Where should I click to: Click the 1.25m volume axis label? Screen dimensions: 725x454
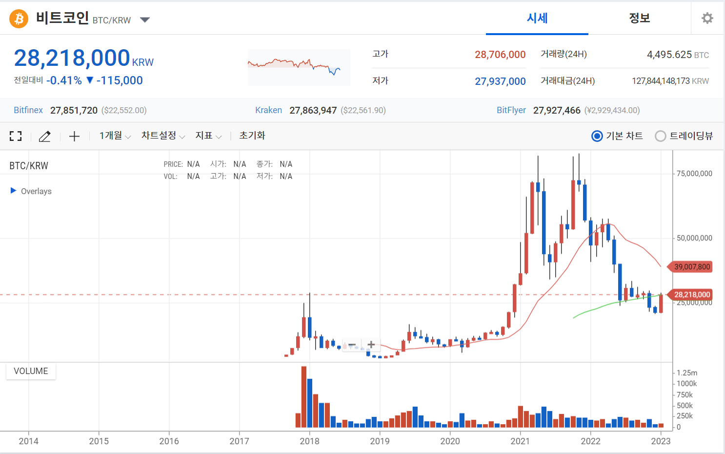click(x=687, y=373)
